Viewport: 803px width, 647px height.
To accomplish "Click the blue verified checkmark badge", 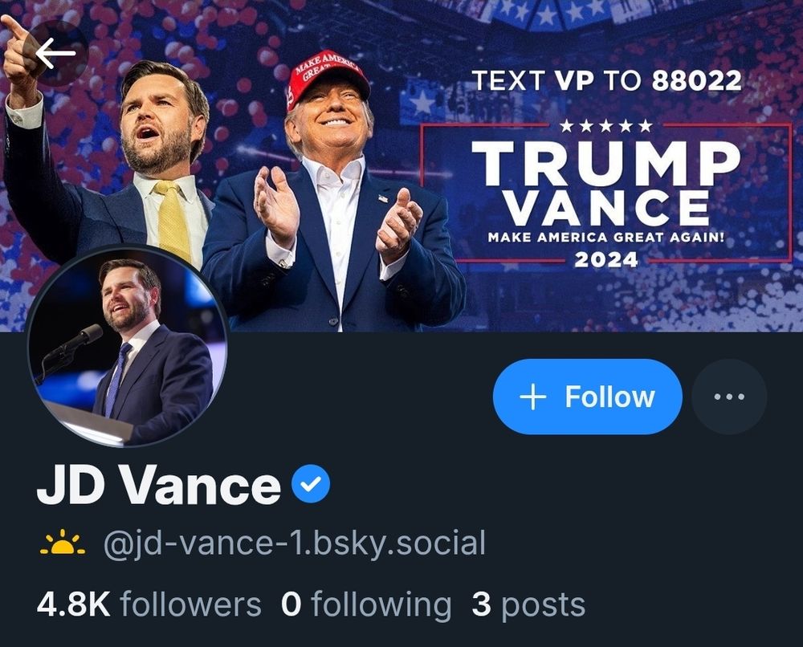I will click(x=311, y=486).
